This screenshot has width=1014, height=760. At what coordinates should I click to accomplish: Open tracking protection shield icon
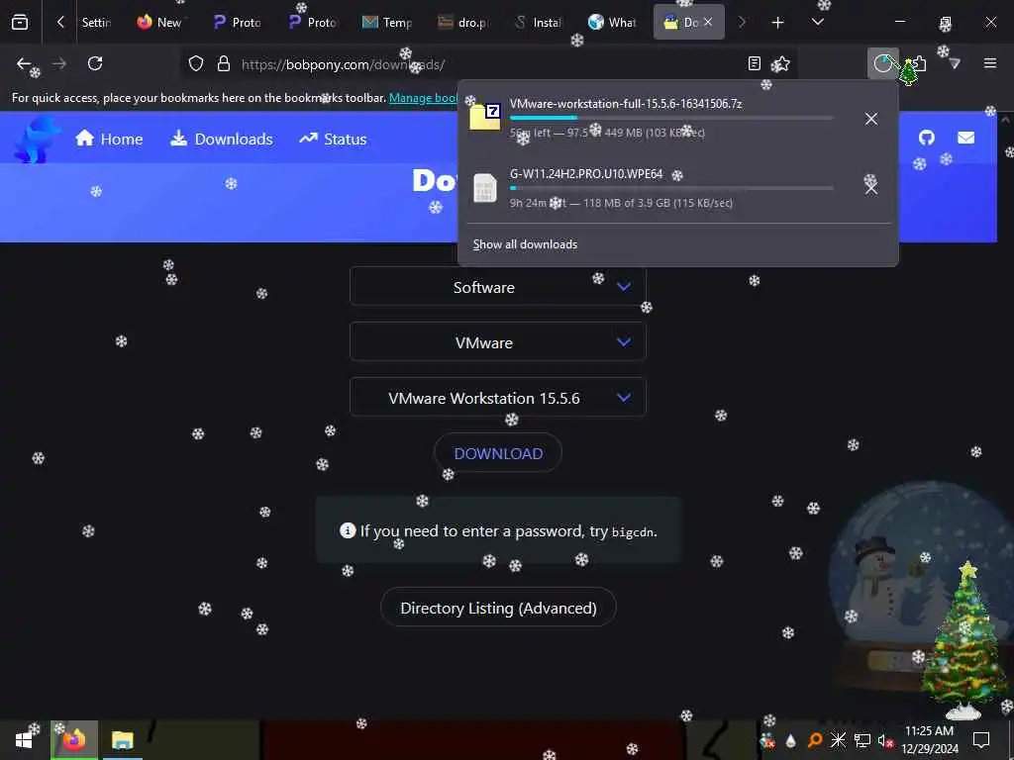(196, 63)
